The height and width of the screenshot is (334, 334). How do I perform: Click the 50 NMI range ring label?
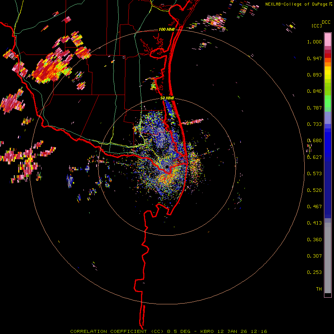click(x=167, y=98)
